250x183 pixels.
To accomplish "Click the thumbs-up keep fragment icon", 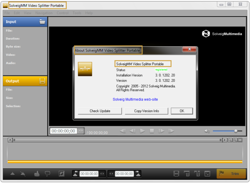I will [x=36, y=173].
